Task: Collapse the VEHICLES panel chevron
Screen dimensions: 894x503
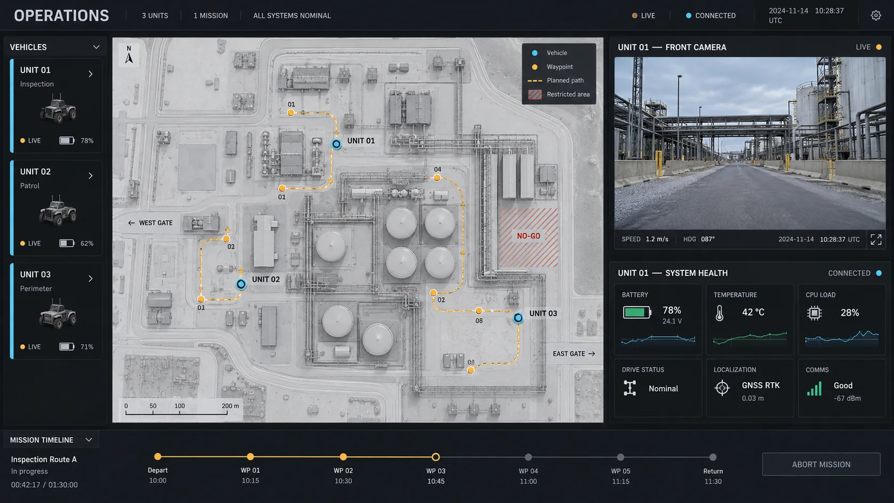Action: click(96, 47)
